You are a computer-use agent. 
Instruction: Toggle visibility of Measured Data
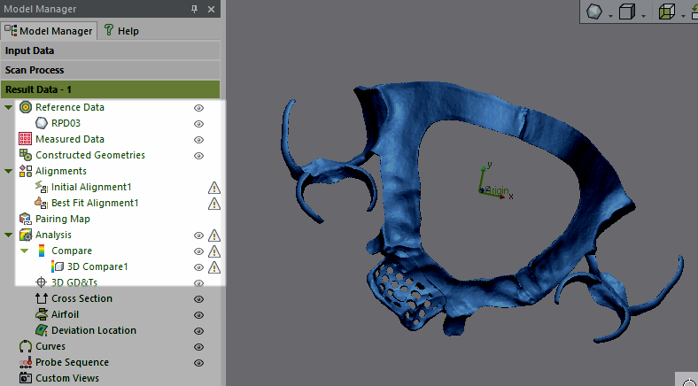[198, 140]
